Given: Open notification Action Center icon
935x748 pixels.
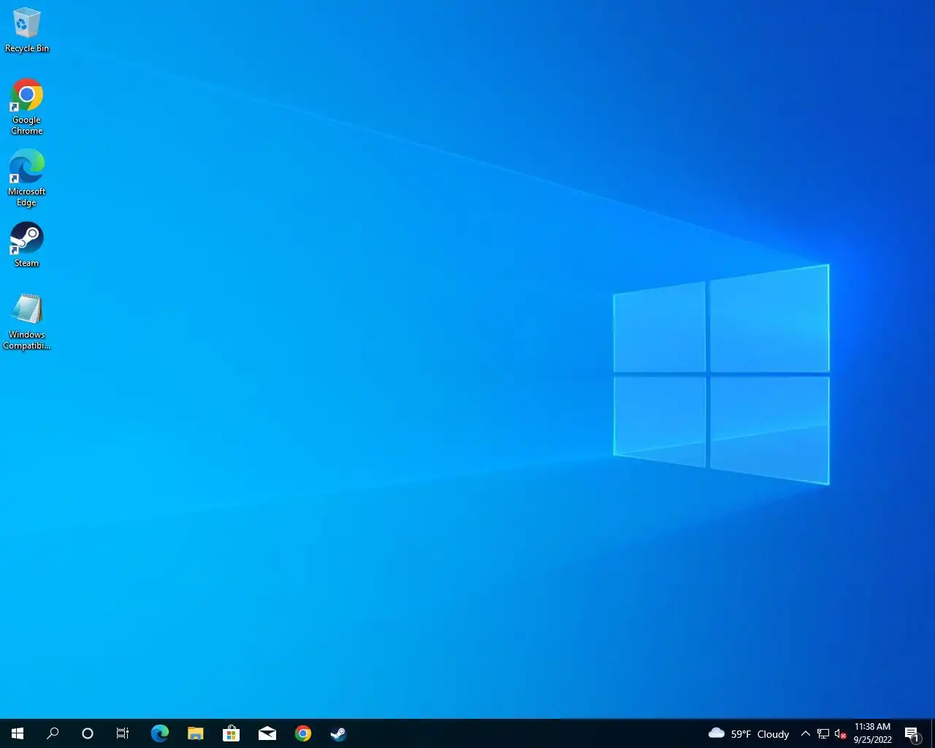Looking at the screenshot, I should 912,733.
